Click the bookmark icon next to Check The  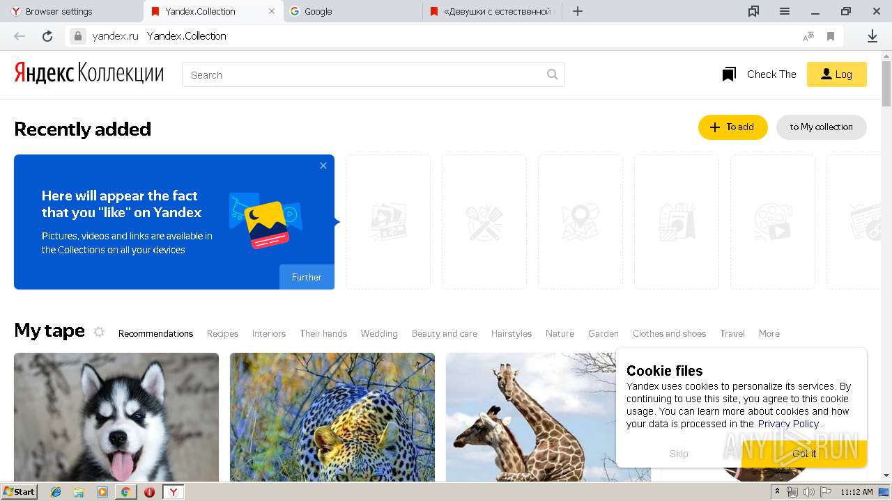[729, 74]
